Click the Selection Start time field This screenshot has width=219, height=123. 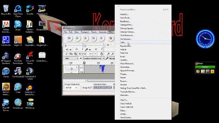click(103, 88)
